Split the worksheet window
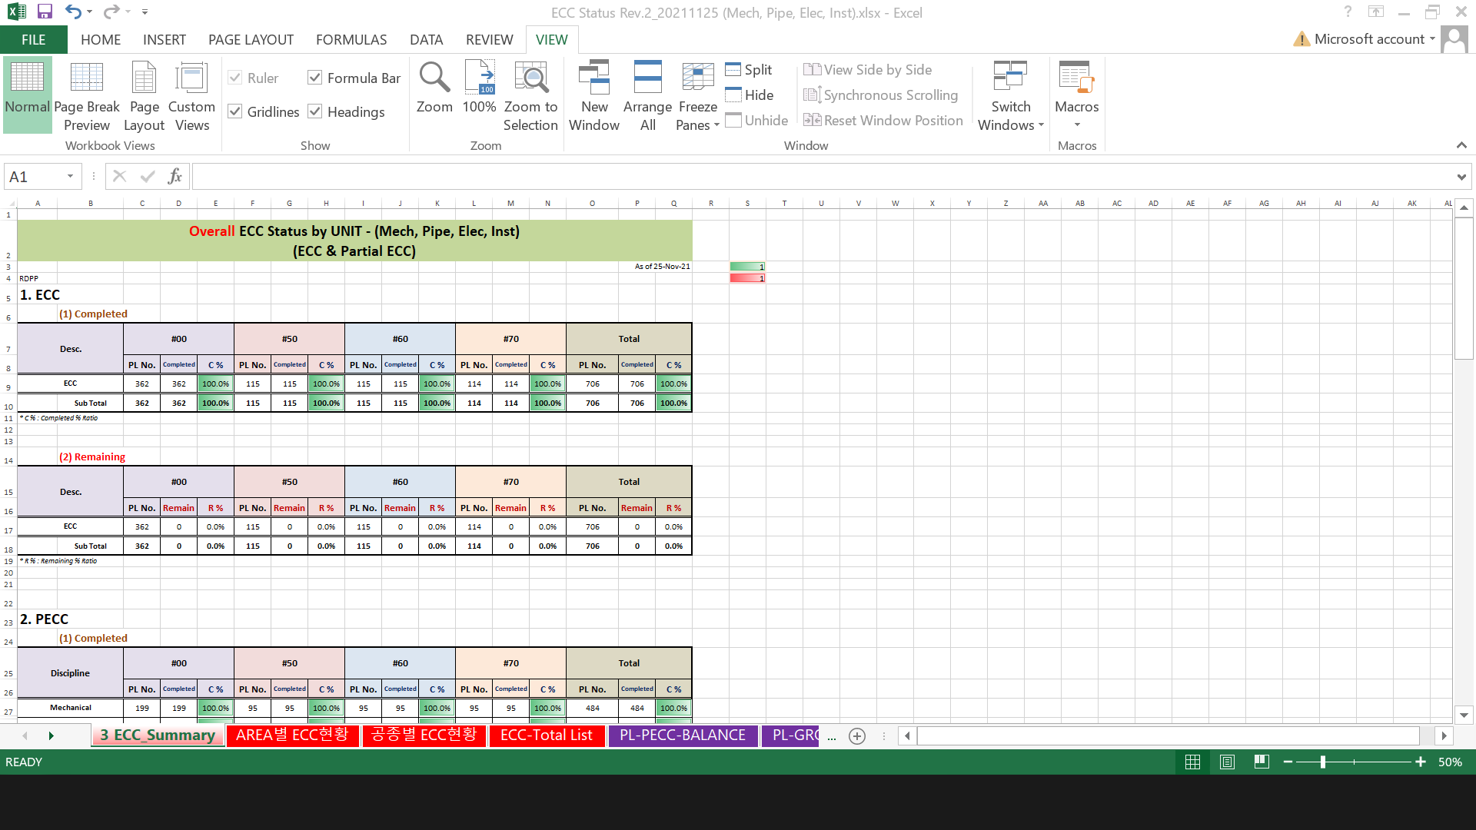 [749, 70]
